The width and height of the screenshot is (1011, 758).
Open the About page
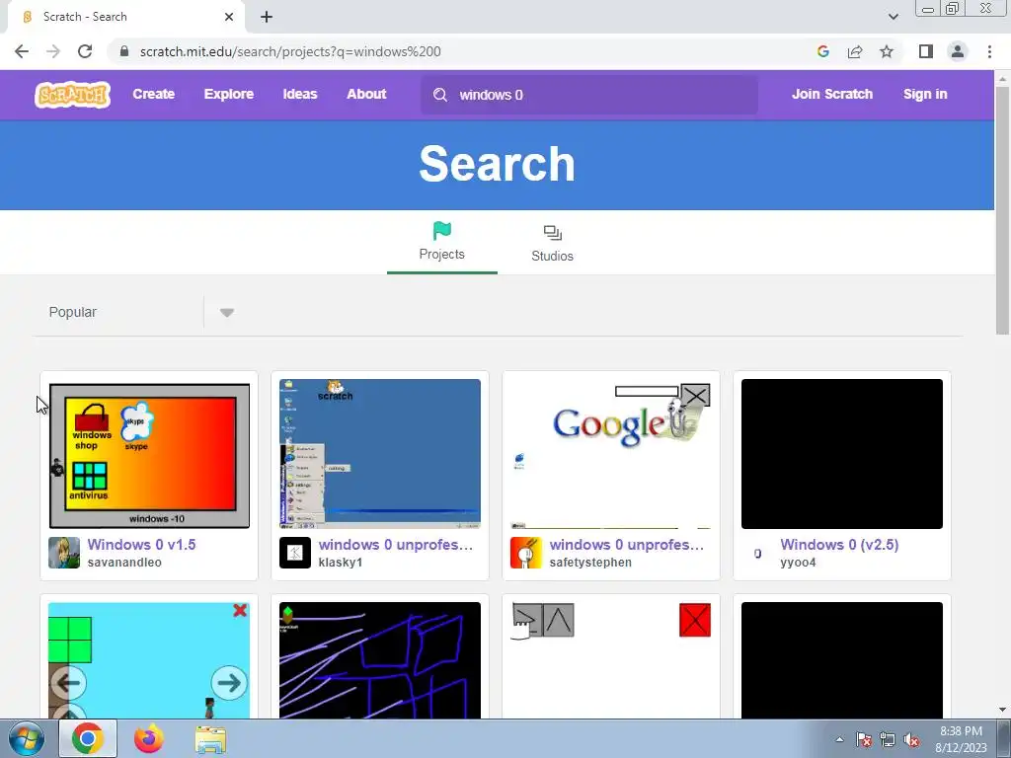(366, 94)
